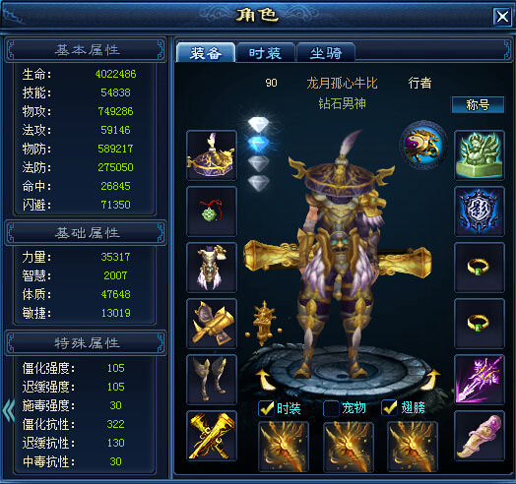Switch to the 时装 tab
Screen dimensions: 516x484
pos(265,52)
